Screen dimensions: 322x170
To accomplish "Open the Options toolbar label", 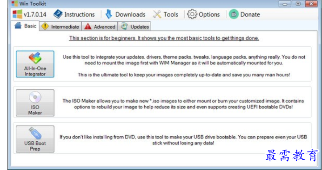I will (209, 14).
